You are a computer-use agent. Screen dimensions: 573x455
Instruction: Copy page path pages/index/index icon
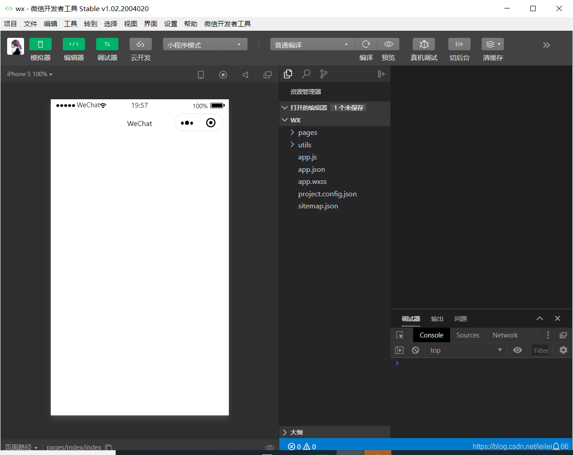click(109, 447)
